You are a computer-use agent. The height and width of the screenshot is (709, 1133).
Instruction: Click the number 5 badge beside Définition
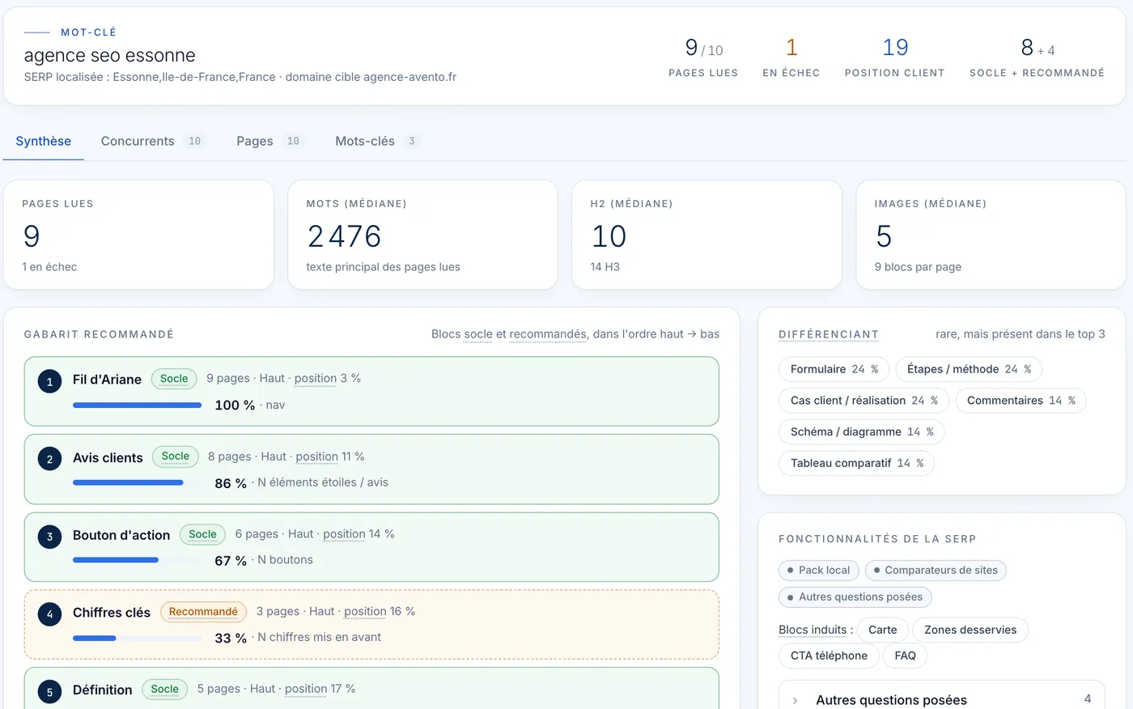(x=49, y=692)
